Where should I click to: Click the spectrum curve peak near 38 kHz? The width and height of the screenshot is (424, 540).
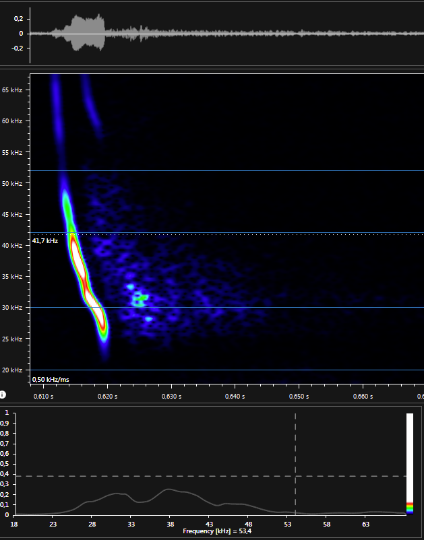click(x=170, y=490)
